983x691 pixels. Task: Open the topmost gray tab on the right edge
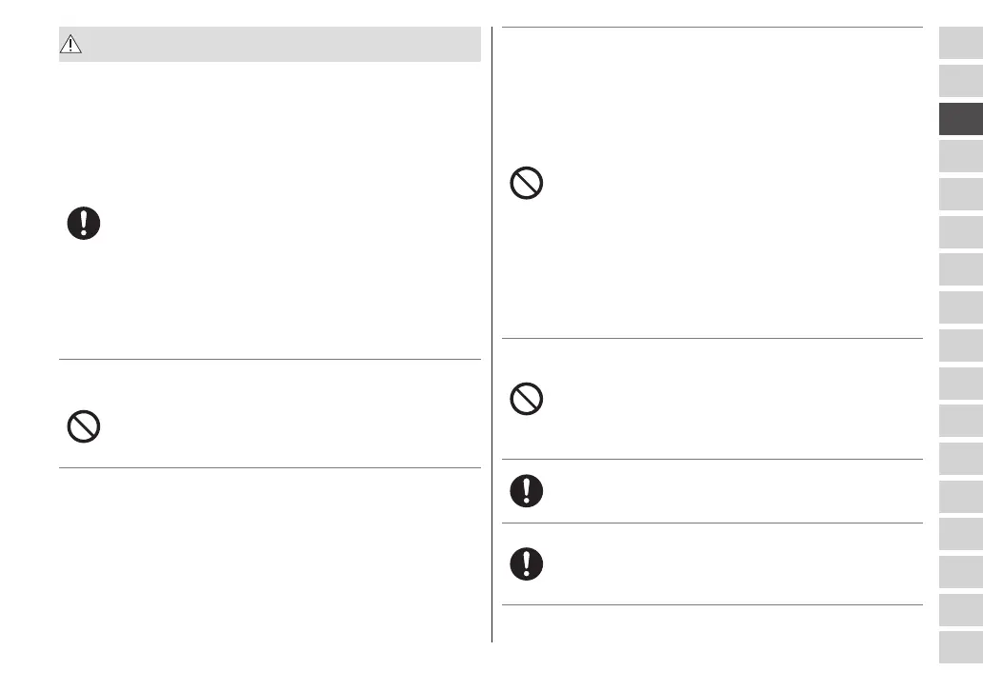(960, 43)
